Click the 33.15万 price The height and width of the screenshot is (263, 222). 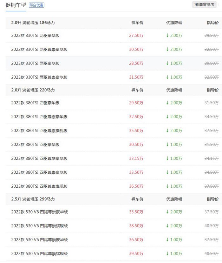coord(136,158)
